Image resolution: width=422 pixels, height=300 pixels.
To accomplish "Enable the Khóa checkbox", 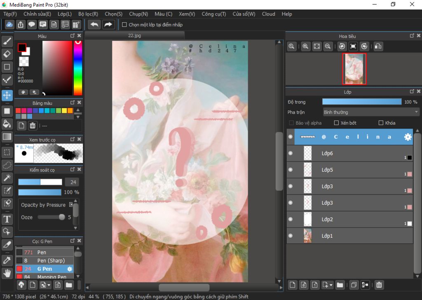I will pyautogui.click(x=381, y=123).
